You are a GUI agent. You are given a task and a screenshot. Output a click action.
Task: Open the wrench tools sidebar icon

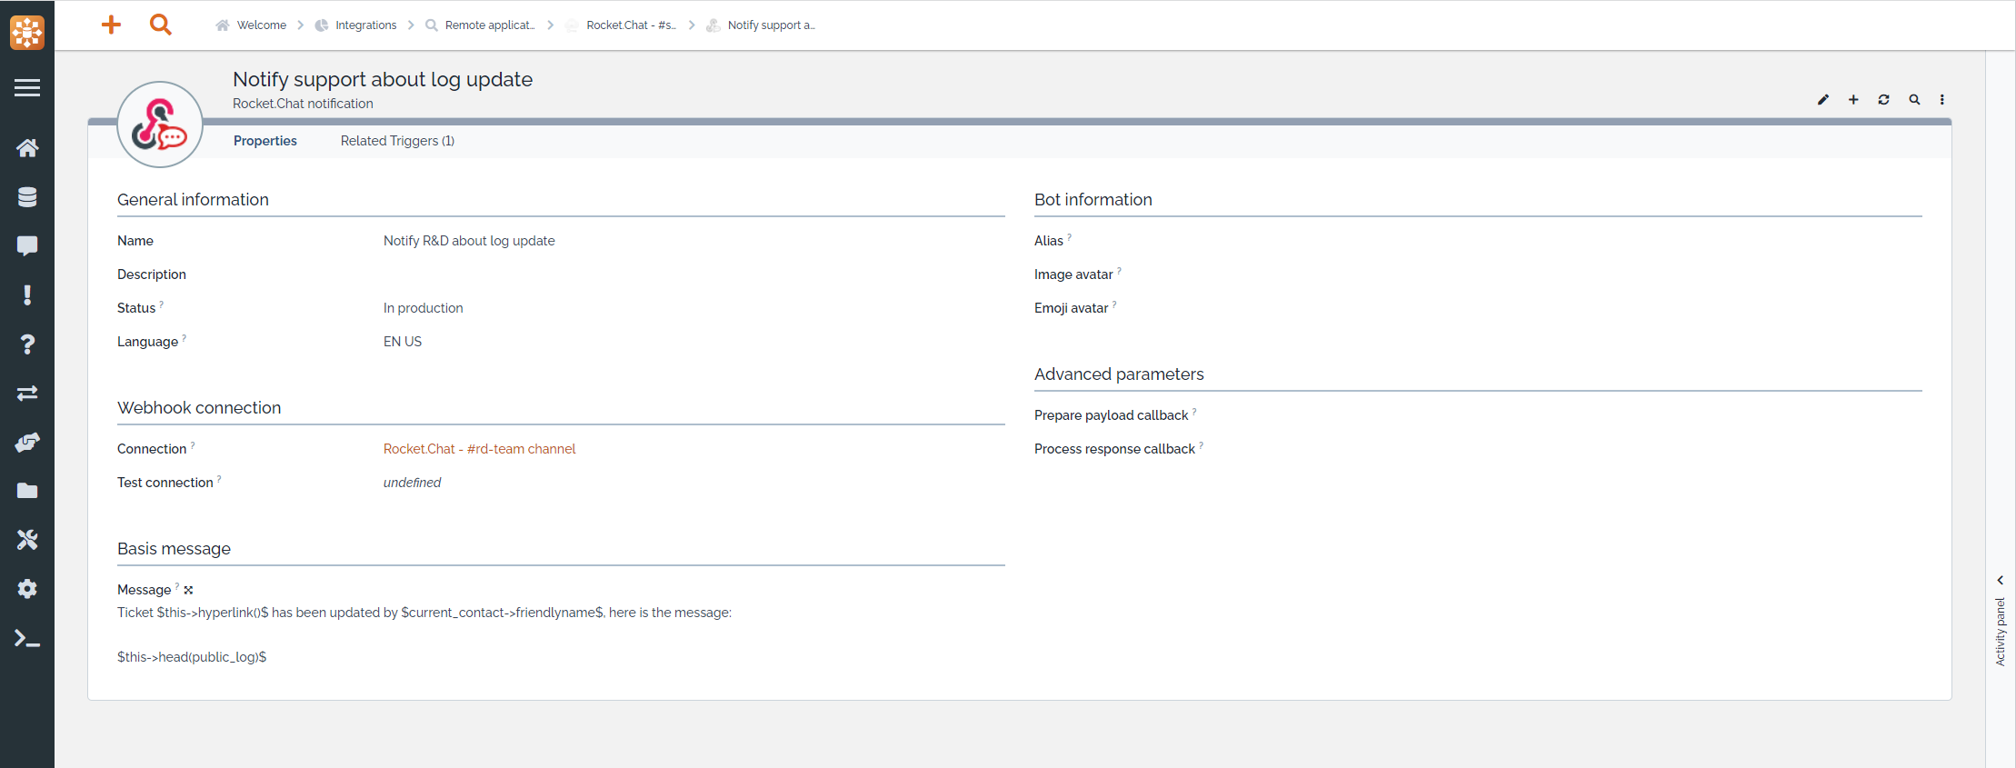point(27,540)
